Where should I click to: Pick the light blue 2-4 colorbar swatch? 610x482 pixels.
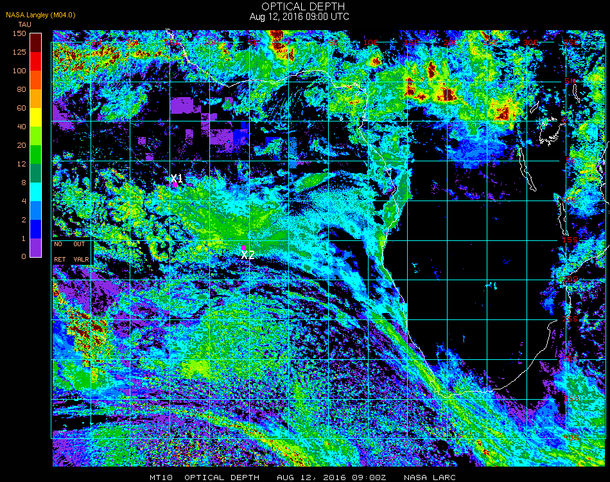pyautogui.click(x=36, y=210)
